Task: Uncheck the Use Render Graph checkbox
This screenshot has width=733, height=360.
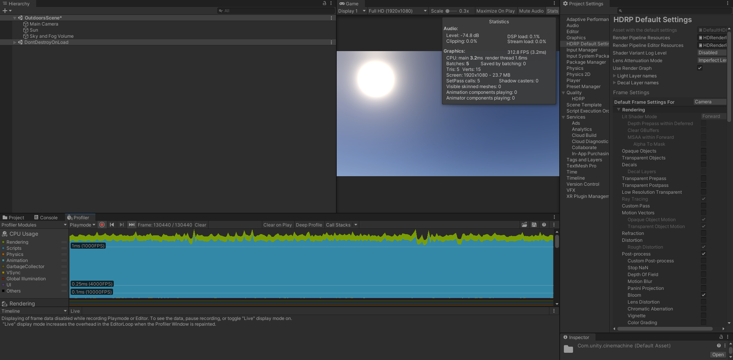Action: (x=700, y=68)
